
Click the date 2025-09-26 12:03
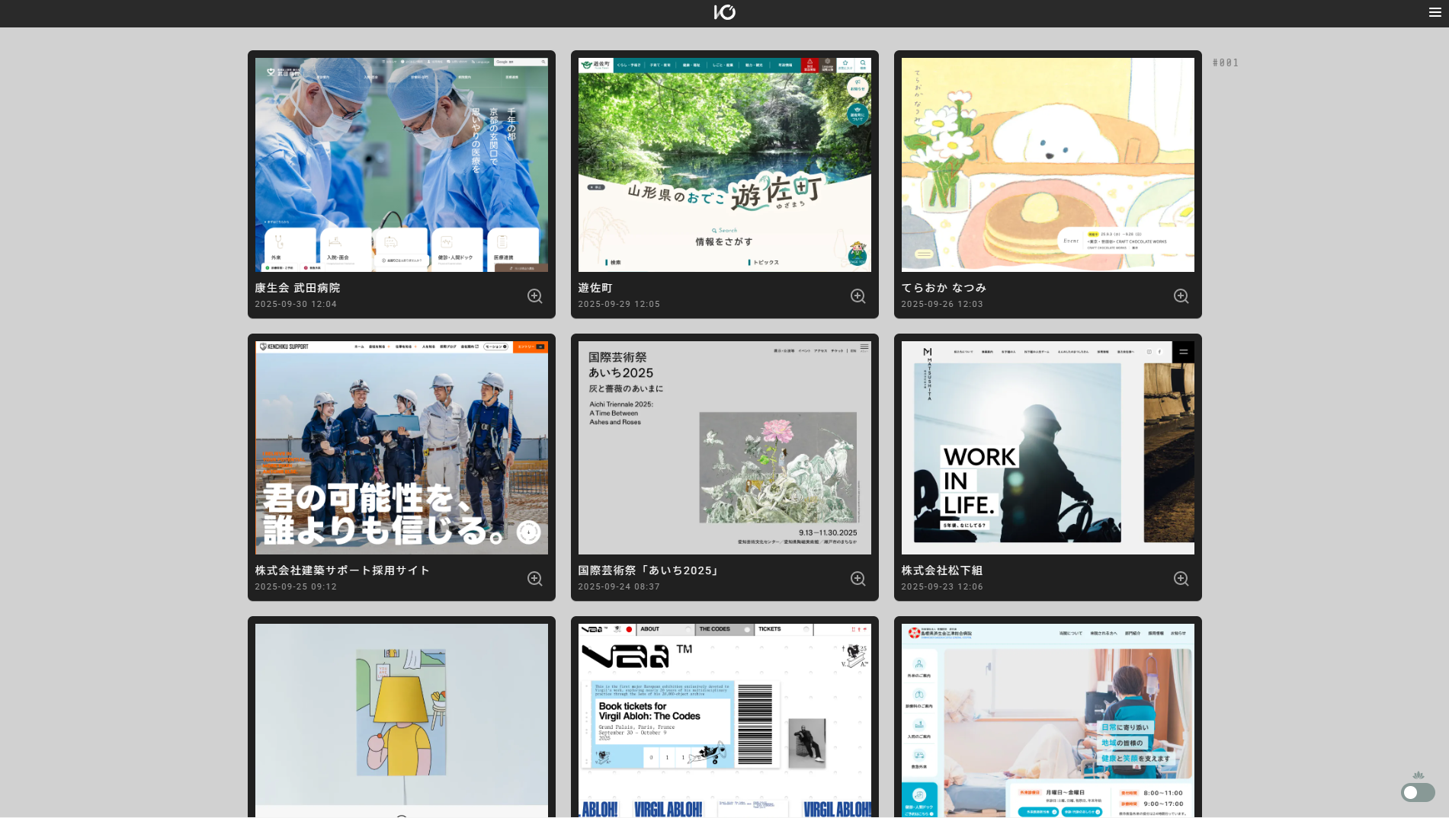click(x=942, y=304)
